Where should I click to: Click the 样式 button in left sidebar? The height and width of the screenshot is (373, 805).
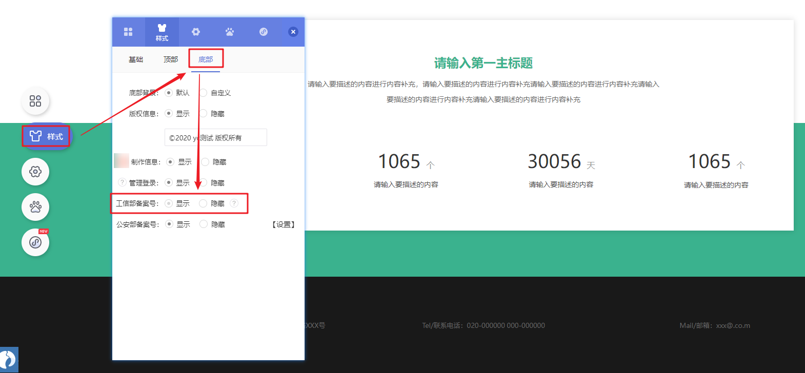[x=46, y=136]
